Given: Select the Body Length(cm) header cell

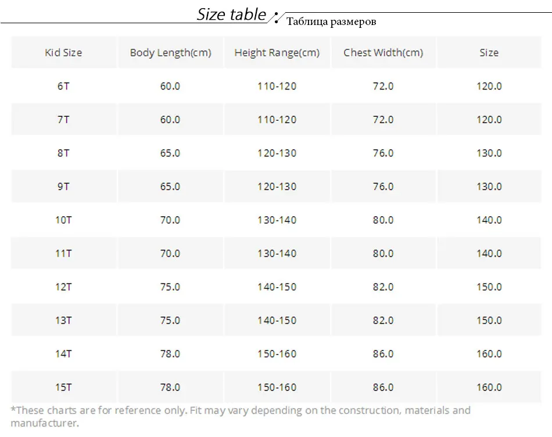Looking at the screenshot, I should (x=170, y=52).
